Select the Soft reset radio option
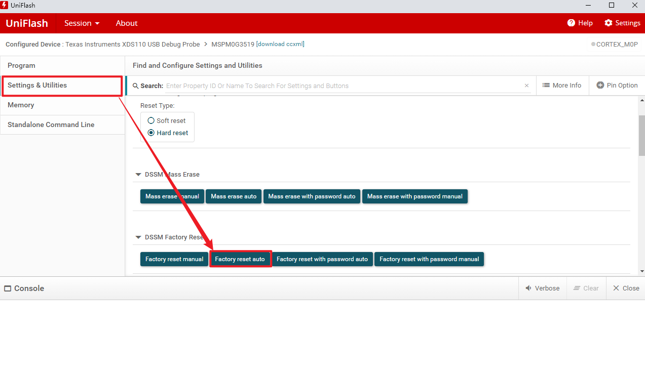Image resolution: width=645 pixels, height=375 pixels. [151, 121]
